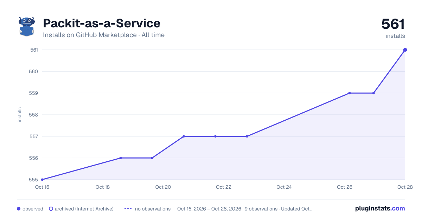The width and height of the screenshot is (422, 221).
Task: Click the 557 y-axis label
Action: click(34, 136)
